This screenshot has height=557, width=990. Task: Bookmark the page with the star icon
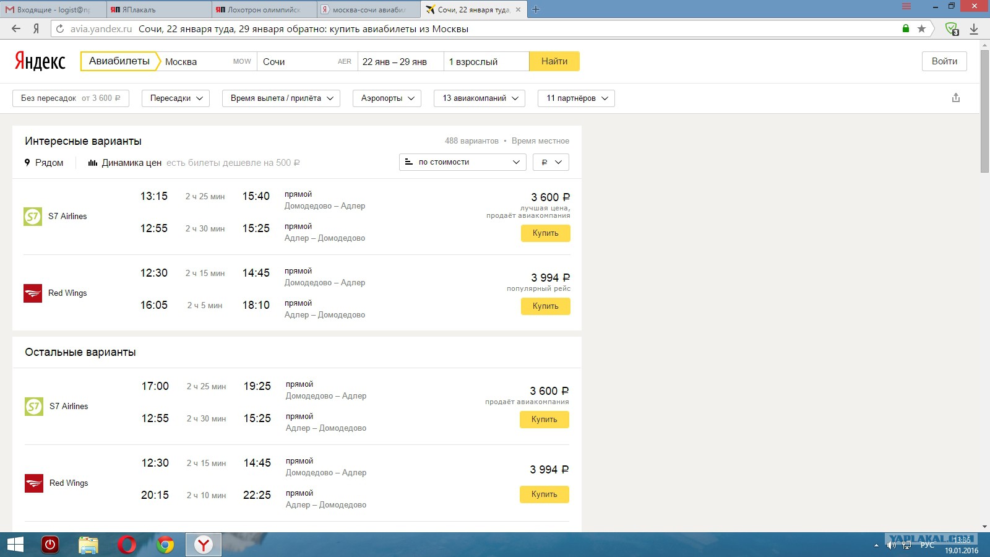[x=921, y=28]
